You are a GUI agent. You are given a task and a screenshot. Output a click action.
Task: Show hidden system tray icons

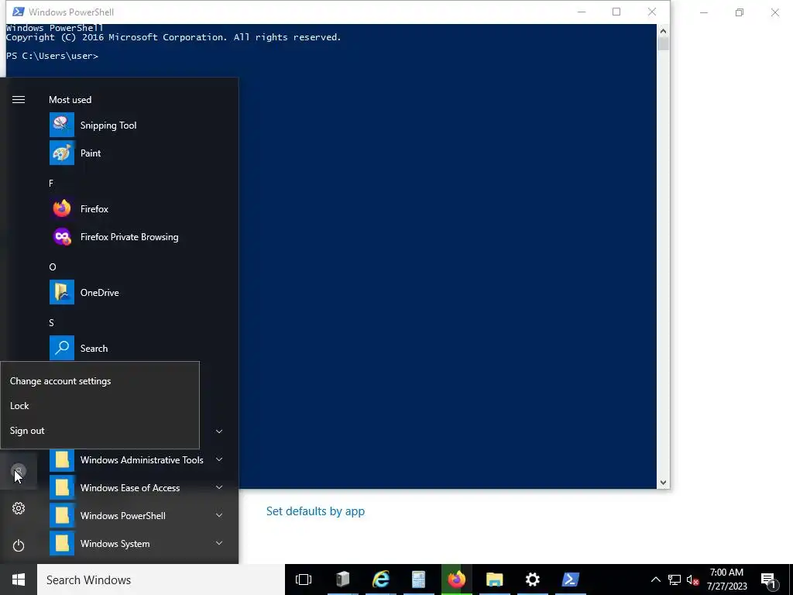pyautogui.click(x=655, y=580)
